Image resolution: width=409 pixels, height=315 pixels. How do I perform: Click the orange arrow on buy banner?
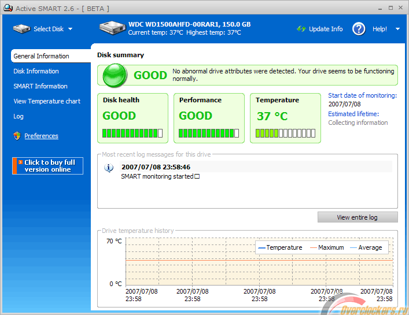20,162
